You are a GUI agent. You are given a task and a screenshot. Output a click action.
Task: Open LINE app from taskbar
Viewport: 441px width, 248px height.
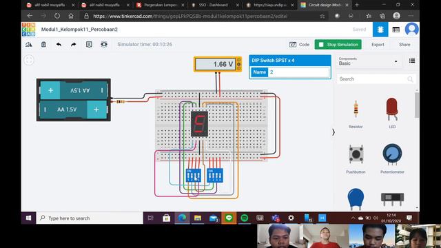(229, 218)
